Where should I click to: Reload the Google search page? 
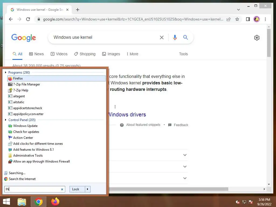pos(28,19)
